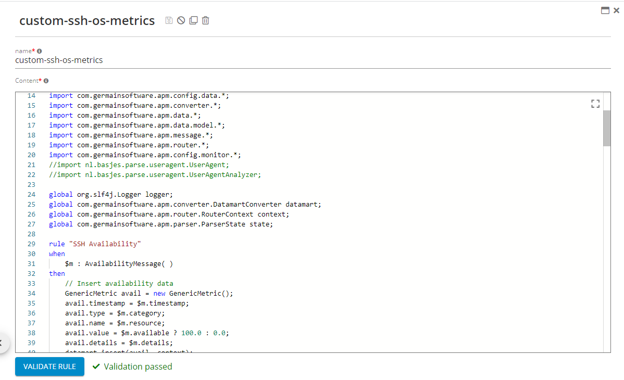Close the rule editor panel
Screen dimensions: 624x380
[616, 10]
